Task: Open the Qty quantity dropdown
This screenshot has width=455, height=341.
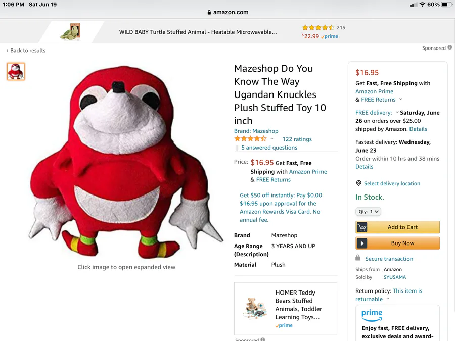Action: pos(368,212)
